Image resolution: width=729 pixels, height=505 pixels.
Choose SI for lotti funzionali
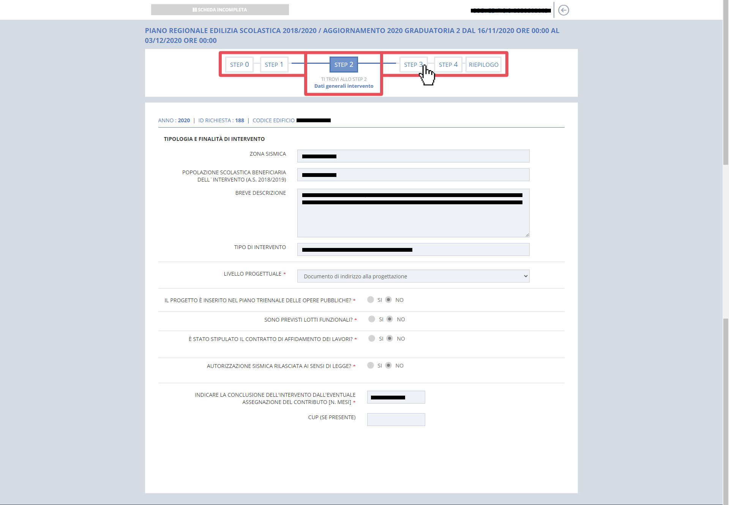coord(372,319)
